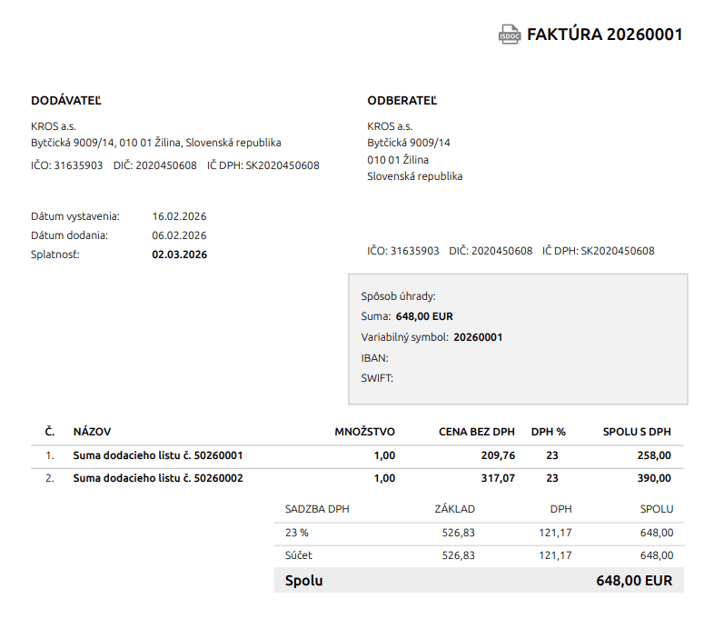Click the NÁZOV column header

coord(92,432)
